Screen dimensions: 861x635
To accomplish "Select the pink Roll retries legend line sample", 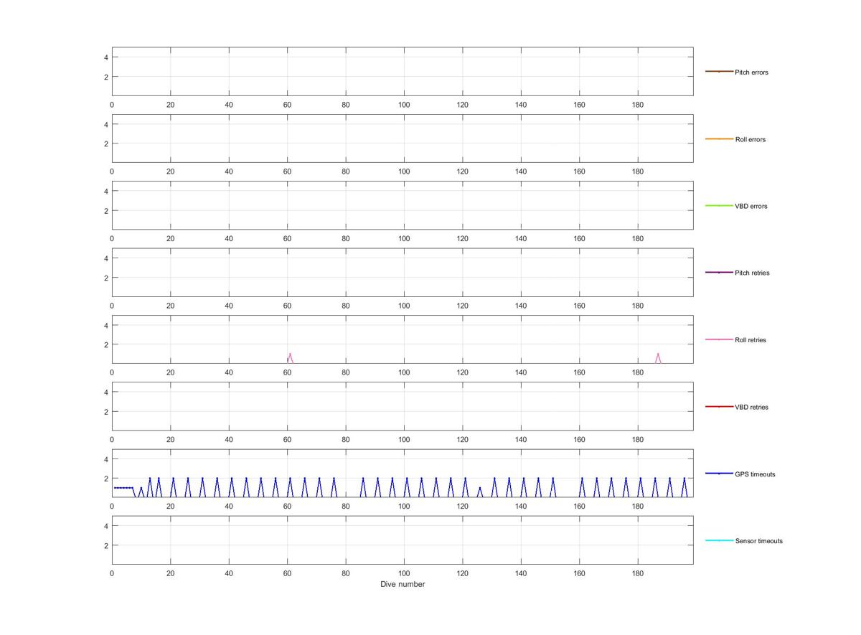I will 719,339.
